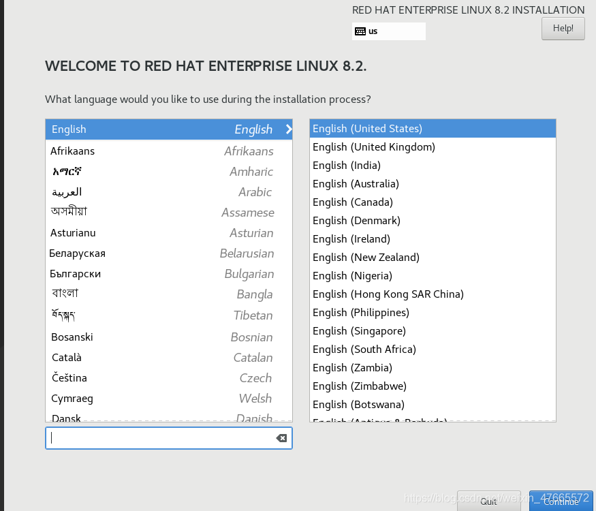Open the Help! button
Image resolution: width=596 pixels, height=511 pixels.
click(x=563, y=28)
